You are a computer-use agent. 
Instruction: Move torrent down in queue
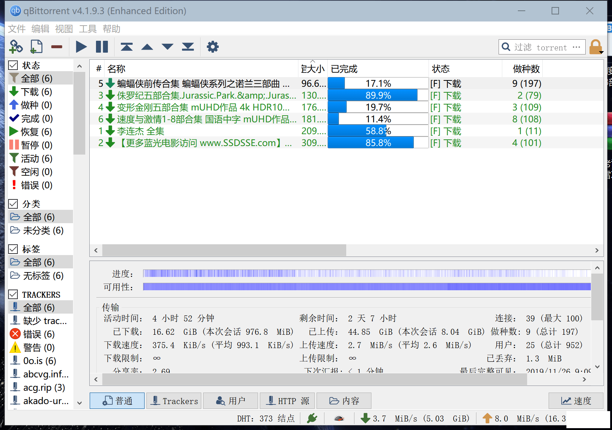(x=168, y=47)
